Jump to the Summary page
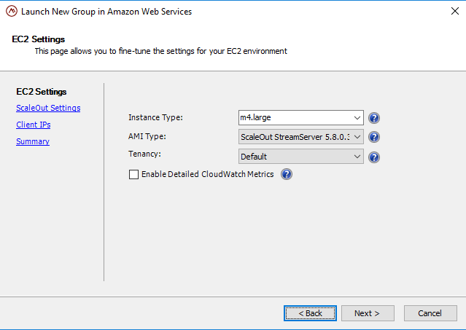The image size is (466, 330). 33,141
